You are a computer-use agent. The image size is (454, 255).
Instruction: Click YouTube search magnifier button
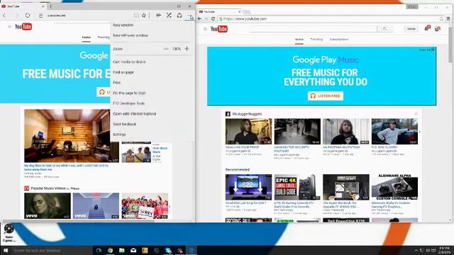click(384, 28)
